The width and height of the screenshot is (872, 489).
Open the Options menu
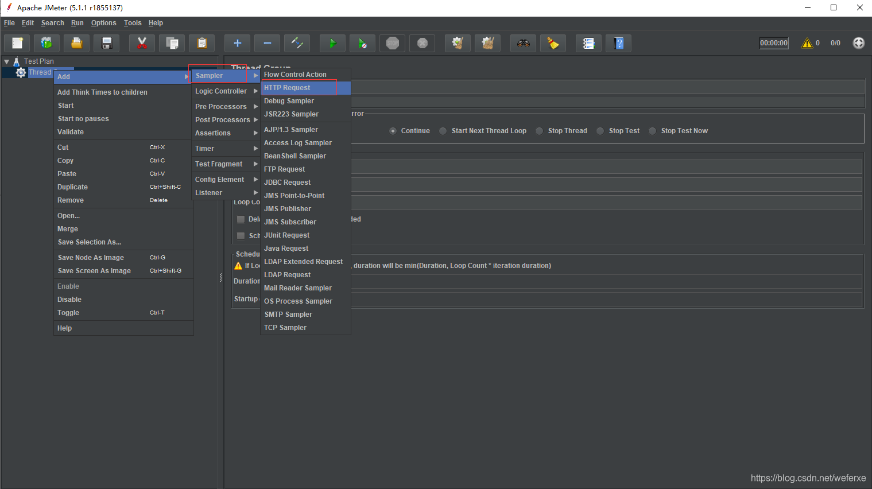(103, 23)
